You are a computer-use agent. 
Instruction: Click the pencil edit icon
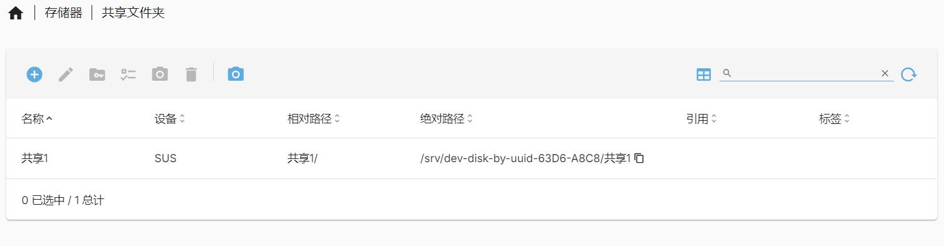tap(66, 74)
